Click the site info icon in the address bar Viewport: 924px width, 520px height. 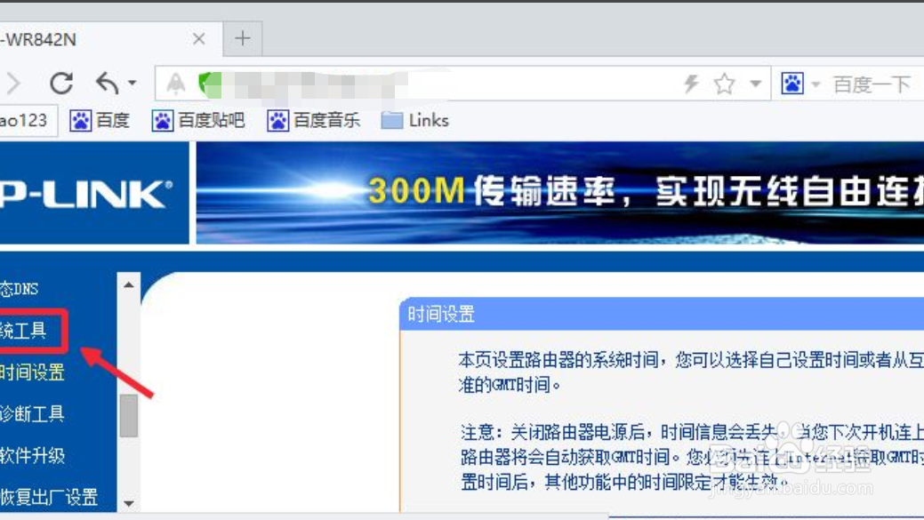177,83
